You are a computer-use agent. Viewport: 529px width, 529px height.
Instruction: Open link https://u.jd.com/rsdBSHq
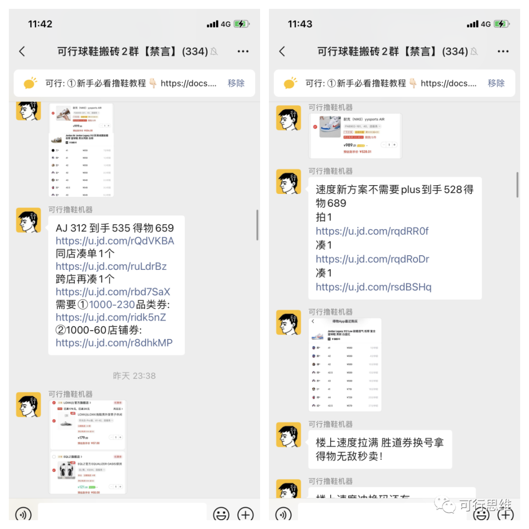[373, 287]
